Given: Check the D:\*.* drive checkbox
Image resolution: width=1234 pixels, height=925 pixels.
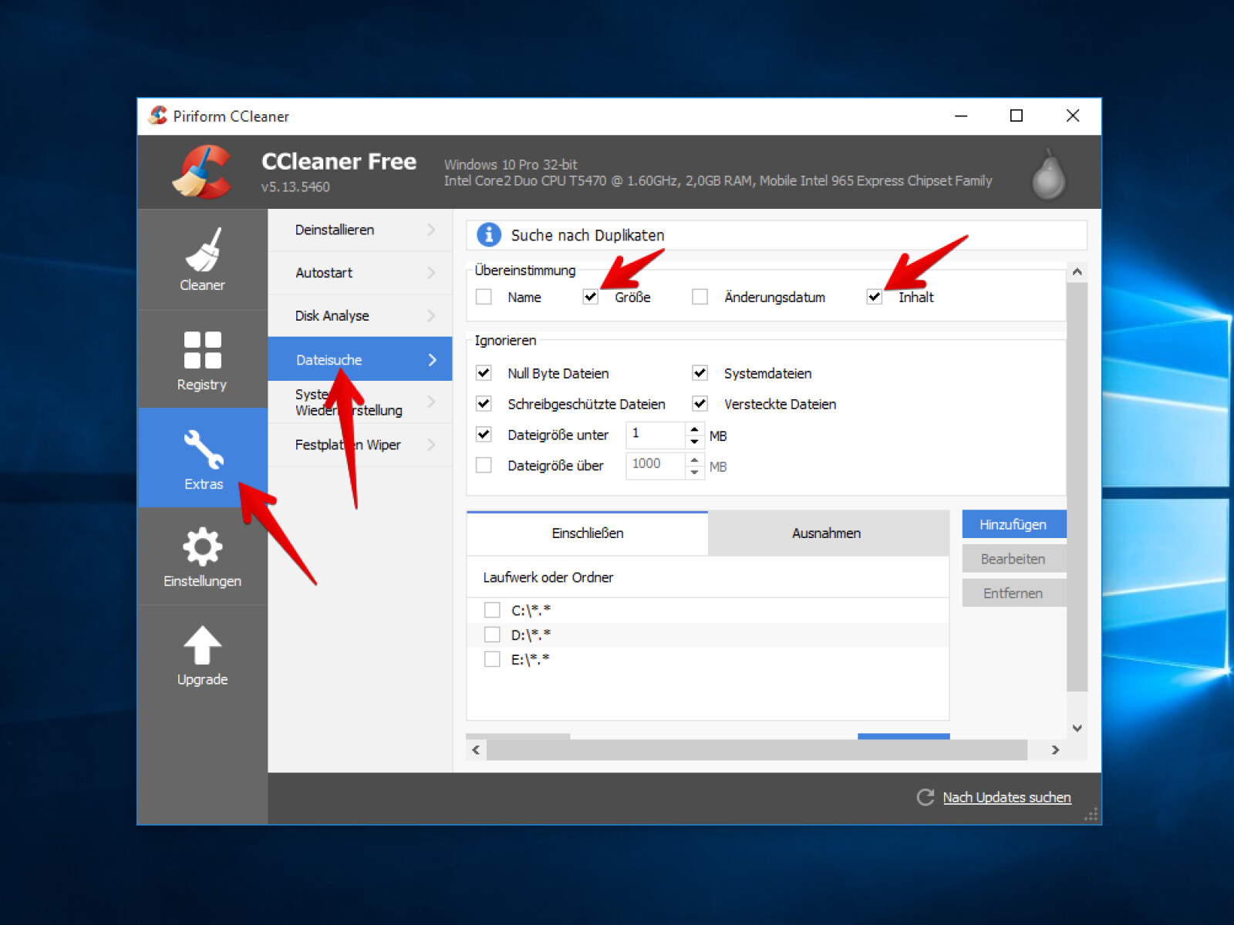Looking at the screenshot, I should tap(492, 635).
